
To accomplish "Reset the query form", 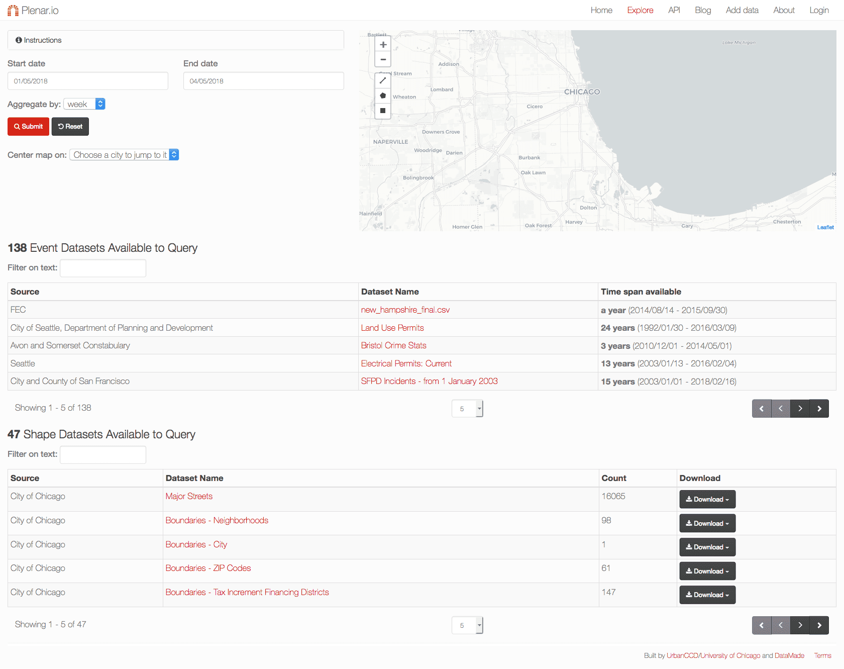I will [70, 127].
